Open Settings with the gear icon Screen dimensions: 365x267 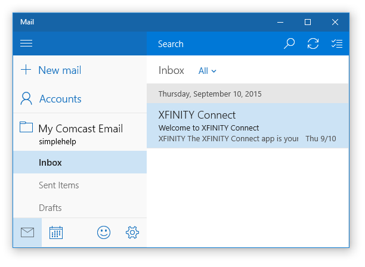[x=132, y=232]
